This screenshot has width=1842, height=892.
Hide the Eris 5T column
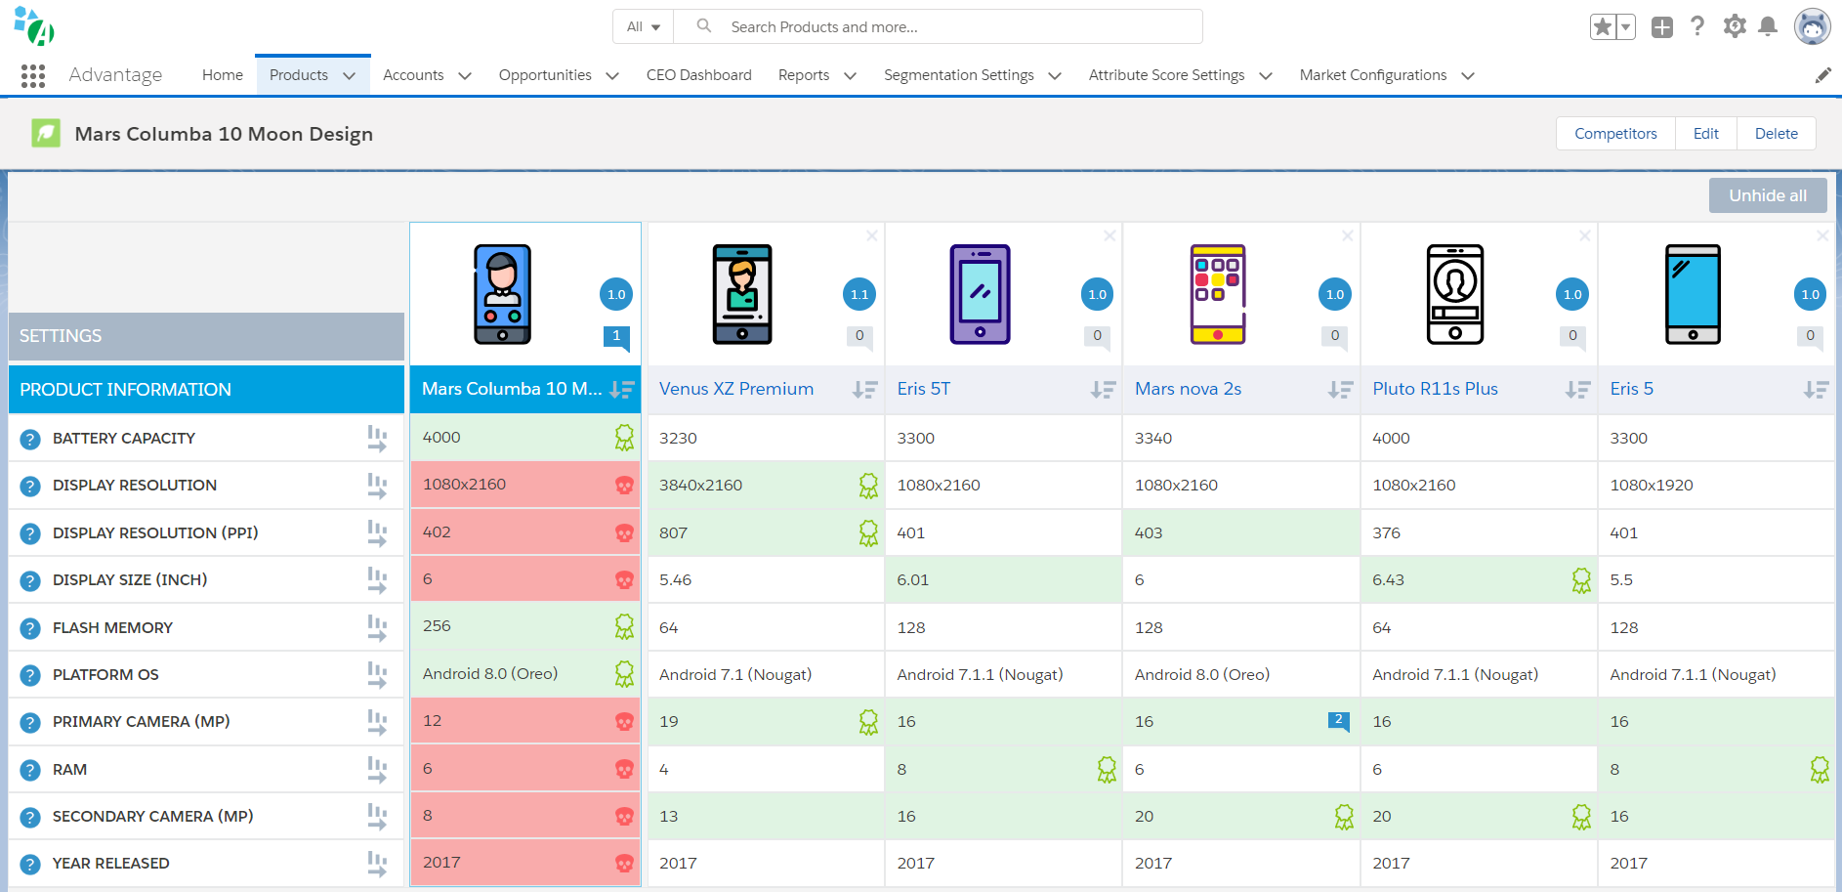tap(1109, 235)
